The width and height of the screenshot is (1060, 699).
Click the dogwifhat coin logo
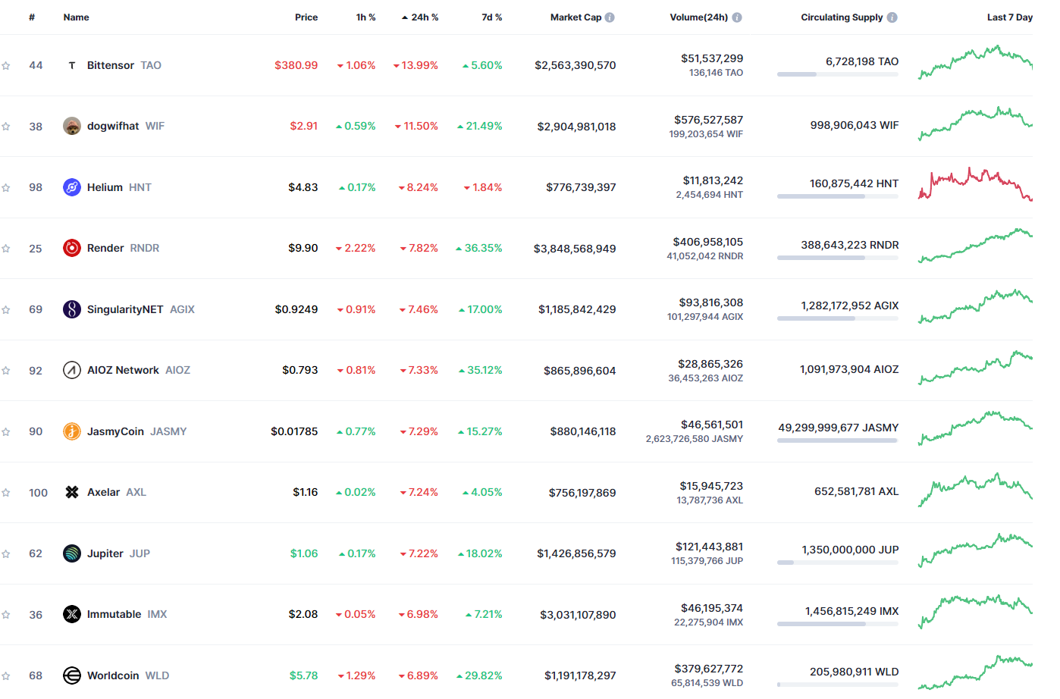(x=72, y=127)
